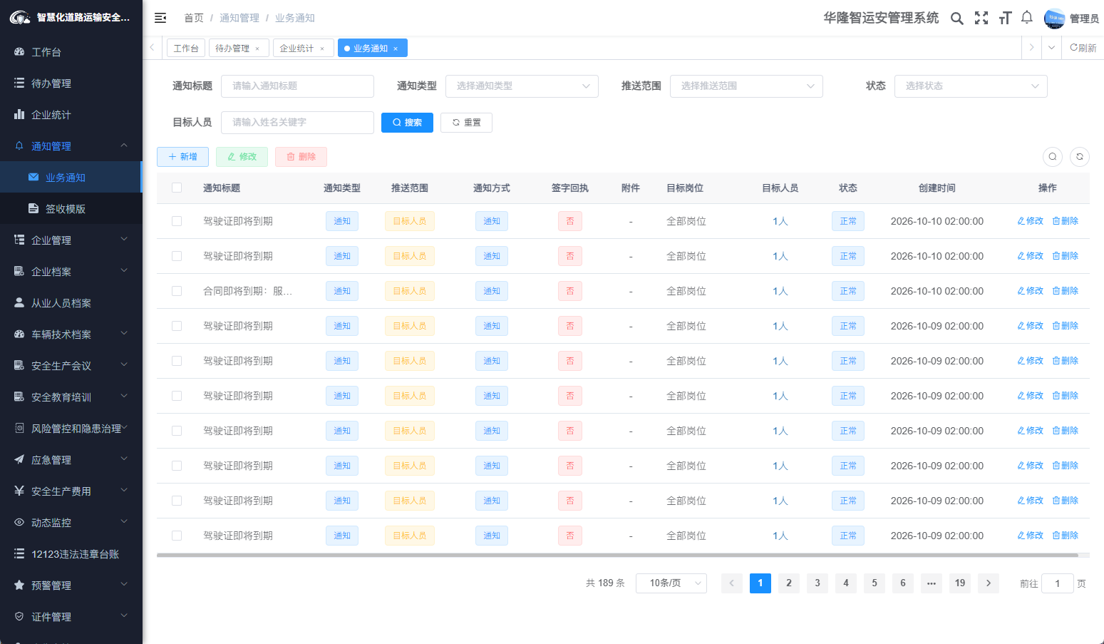Viewport: 1104px width, 644px height.
Task: Focus the 目标人员 input field
Action: 297,123
